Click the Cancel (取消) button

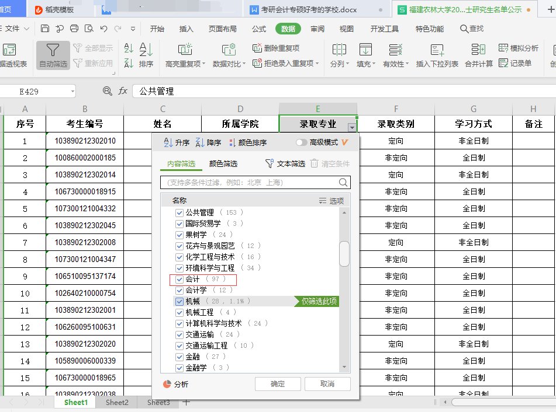pyautogui.click(x=327, y=383)
